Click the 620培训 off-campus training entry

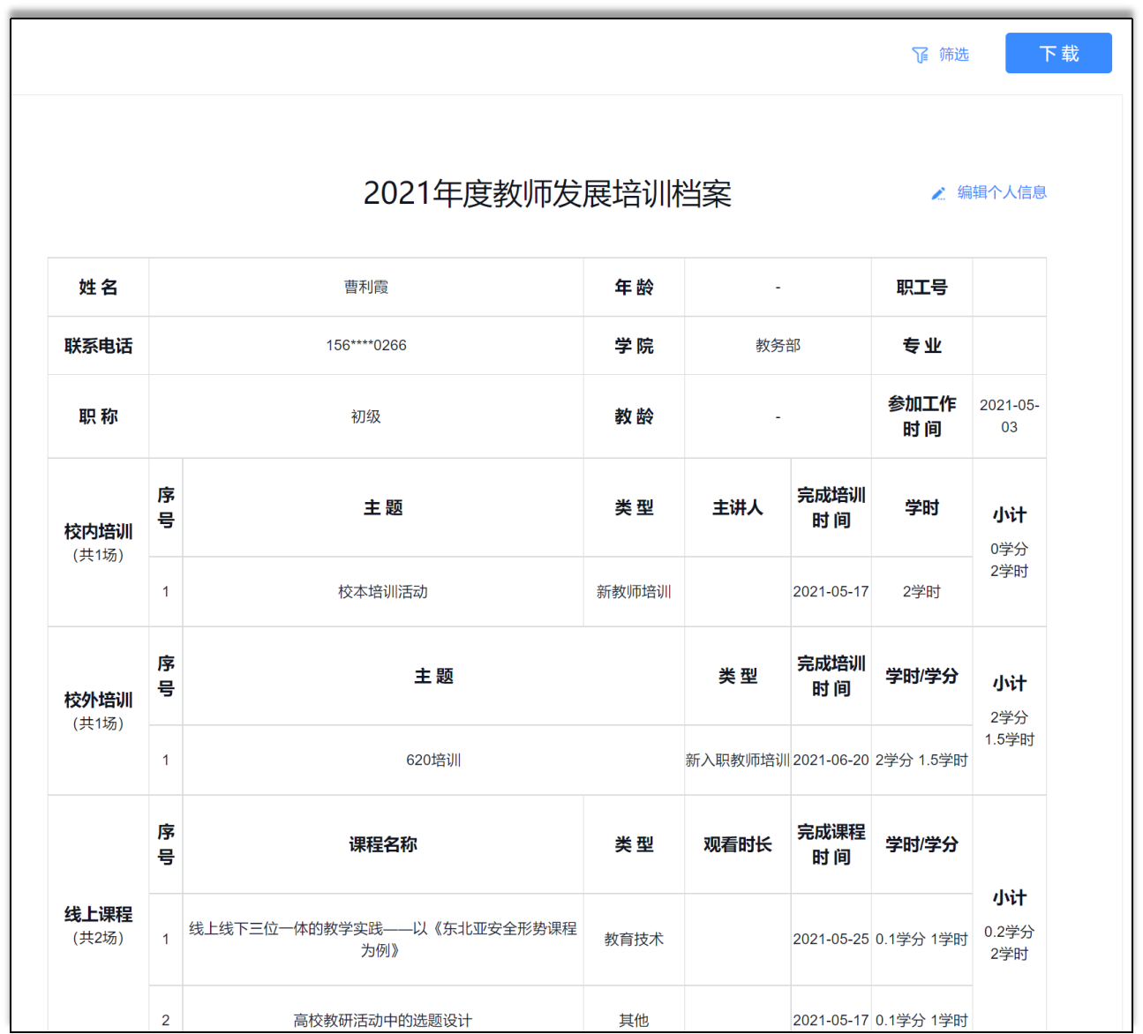click(x=432, y=760)
